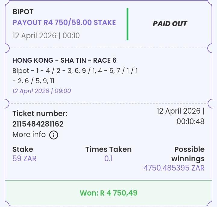The image size is (217, 207).
Task: Select the BIPOT ticket title
Action: pyautogui.click(x=23, y=12)
